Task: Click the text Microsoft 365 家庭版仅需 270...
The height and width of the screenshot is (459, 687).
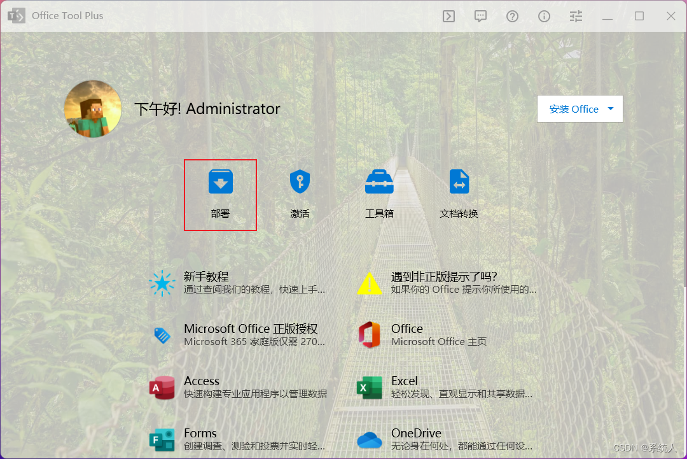Action: (254, 342)
